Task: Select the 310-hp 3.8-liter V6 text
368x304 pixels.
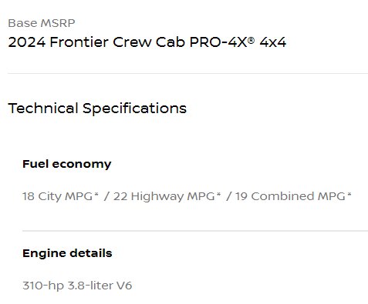Action: [77, 286]
